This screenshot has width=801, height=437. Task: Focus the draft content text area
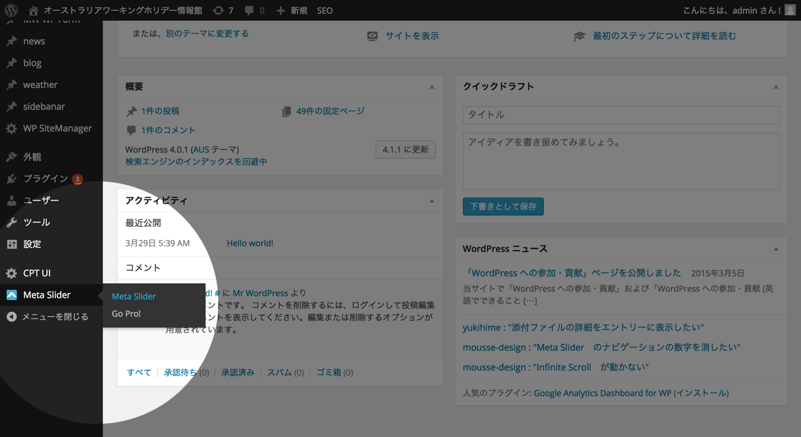coord(621,161)
